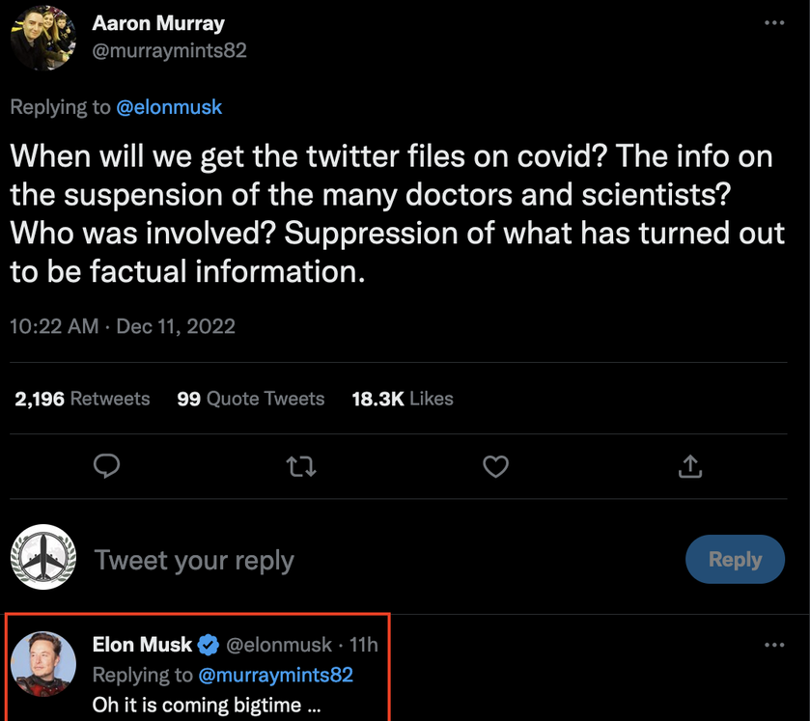Like the tweet with heart icon
The height and width of the screenshot is (721, 810).
point(495,466)
